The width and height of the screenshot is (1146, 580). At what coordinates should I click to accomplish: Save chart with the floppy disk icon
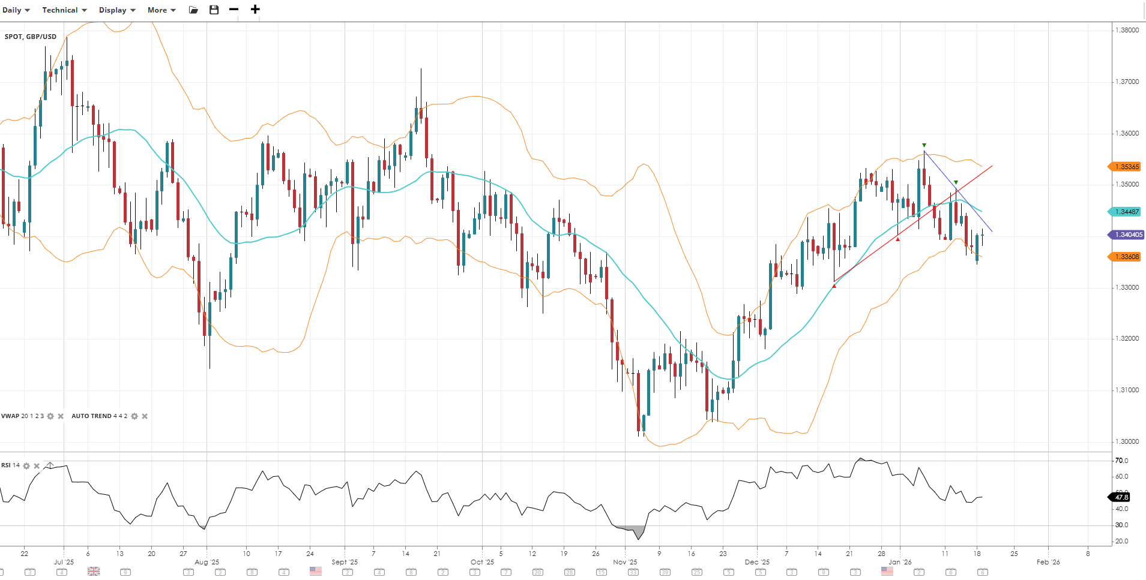click(x=214, y=10)
